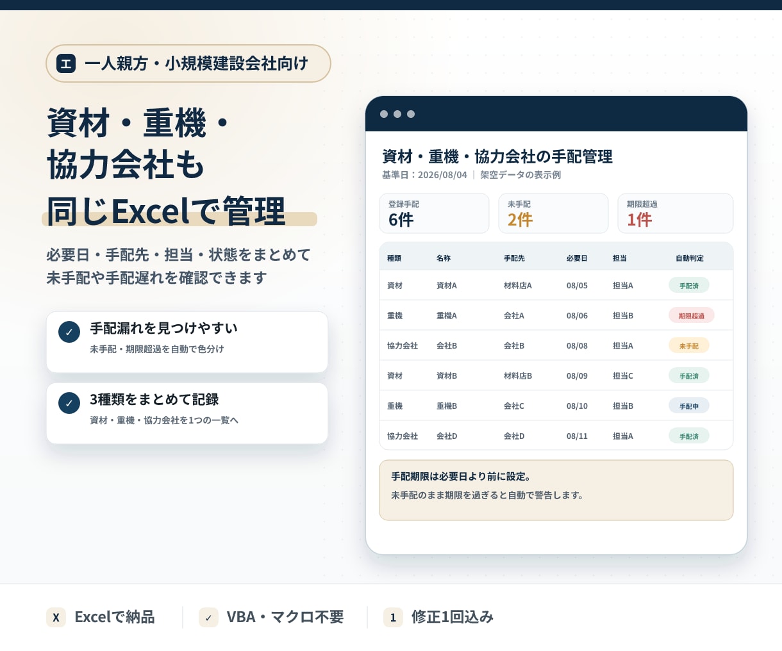Click the 会社D name cell
Image resolution: width=782 pixels, height=651 pixels.
coord(447,436)
